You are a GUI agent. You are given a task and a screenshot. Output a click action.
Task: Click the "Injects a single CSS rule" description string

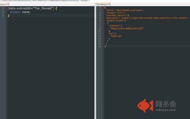coord(154,18)
